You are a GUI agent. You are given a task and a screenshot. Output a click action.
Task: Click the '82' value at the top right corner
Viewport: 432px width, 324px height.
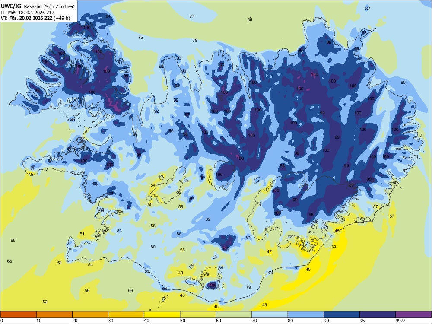tap(368, 8)
